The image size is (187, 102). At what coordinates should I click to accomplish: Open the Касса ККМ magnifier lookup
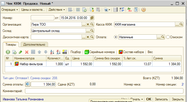pyautogui.click(x=181, y=24)
